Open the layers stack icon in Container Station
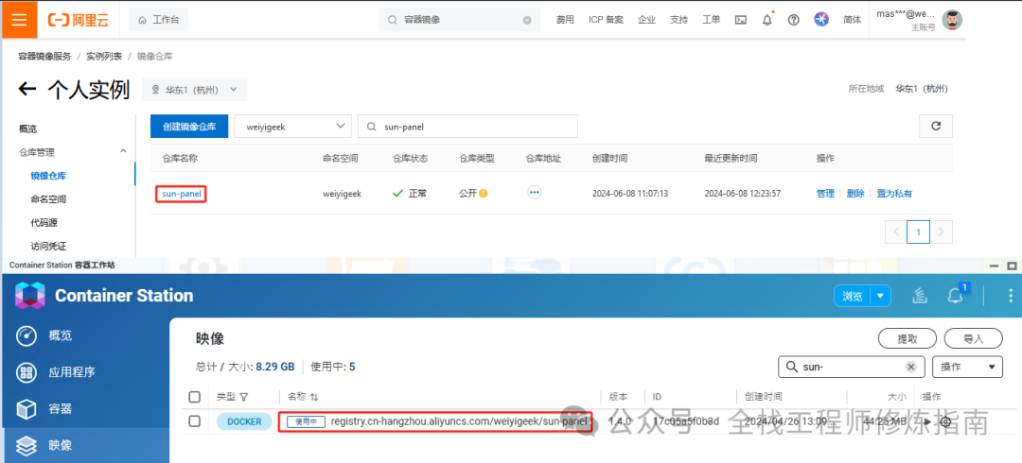The height and width of the screenshot is (463, 1022). [x=920, y=297]
